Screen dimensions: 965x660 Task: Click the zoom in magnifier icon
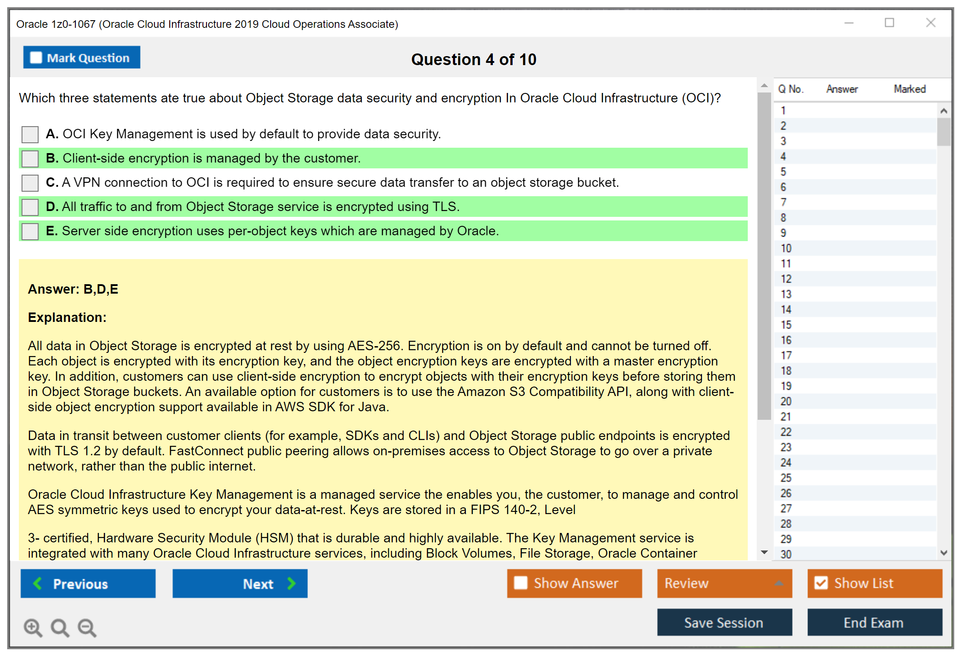tap(33, 627)
